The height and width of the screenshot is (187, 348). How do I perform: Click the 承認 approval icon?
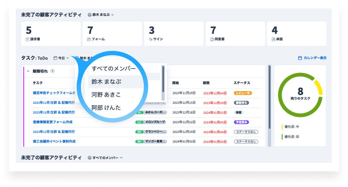point(273,39)
